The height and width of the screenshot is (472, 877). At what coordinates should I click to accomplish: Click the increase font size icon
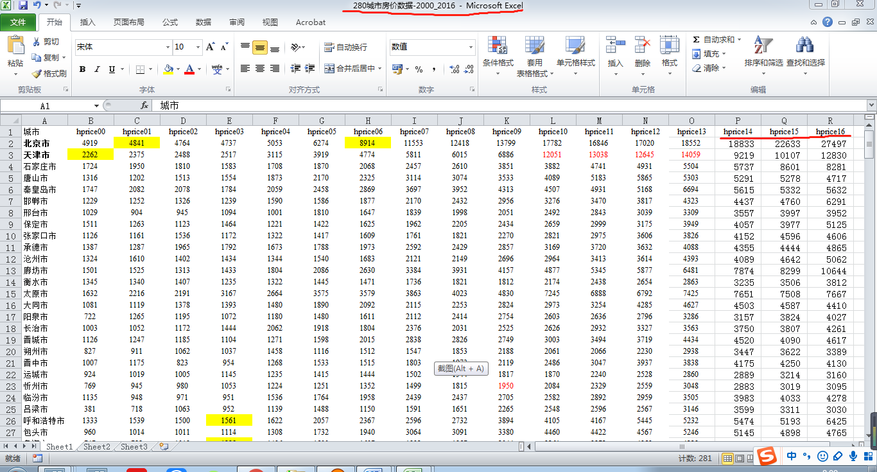click(210, 47)
